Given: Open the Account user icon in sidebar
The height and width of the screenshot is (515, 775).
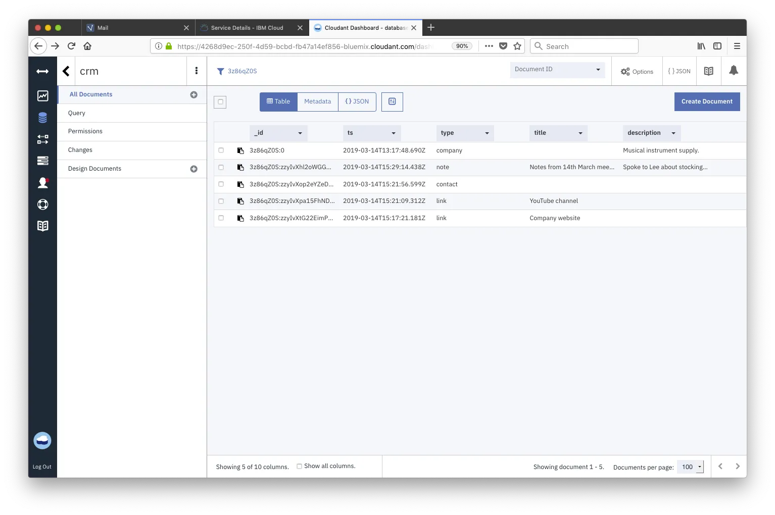Looking at the screenshot, I should point(43,183).
